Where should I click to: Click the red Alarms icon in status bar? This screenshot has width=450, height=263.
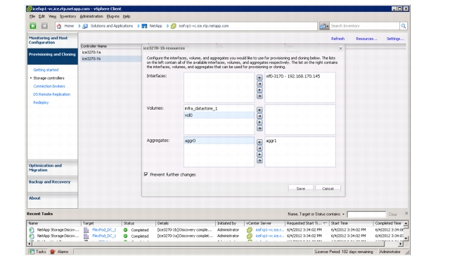pos(53,252)
